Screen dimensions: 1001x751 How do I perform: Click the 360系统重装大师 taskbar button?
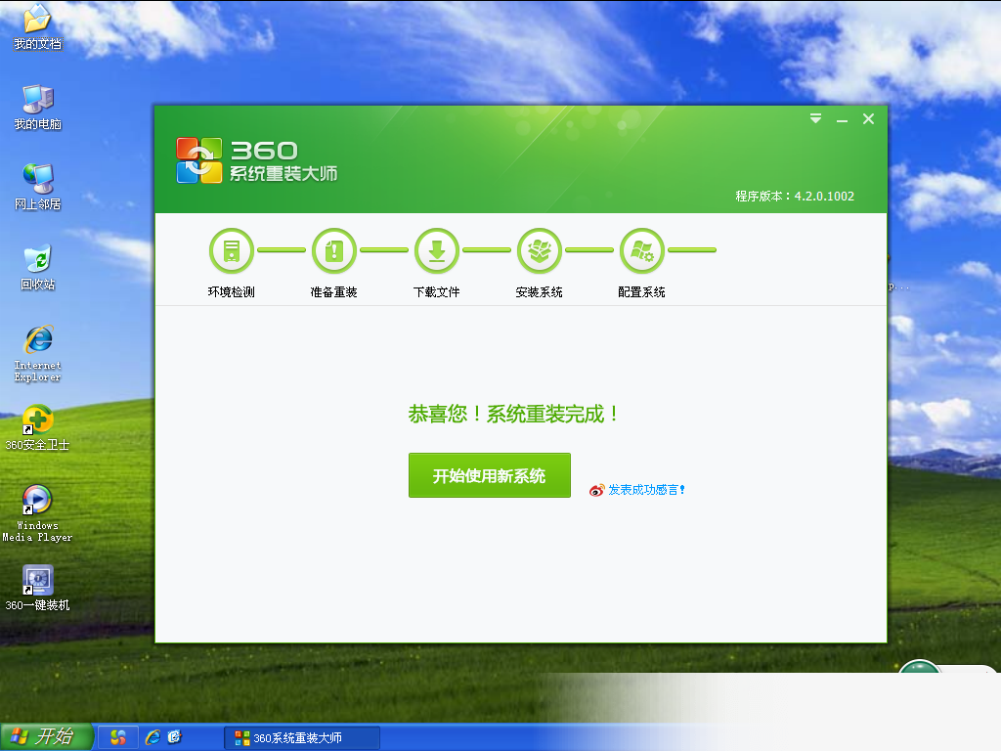[302, 738]
